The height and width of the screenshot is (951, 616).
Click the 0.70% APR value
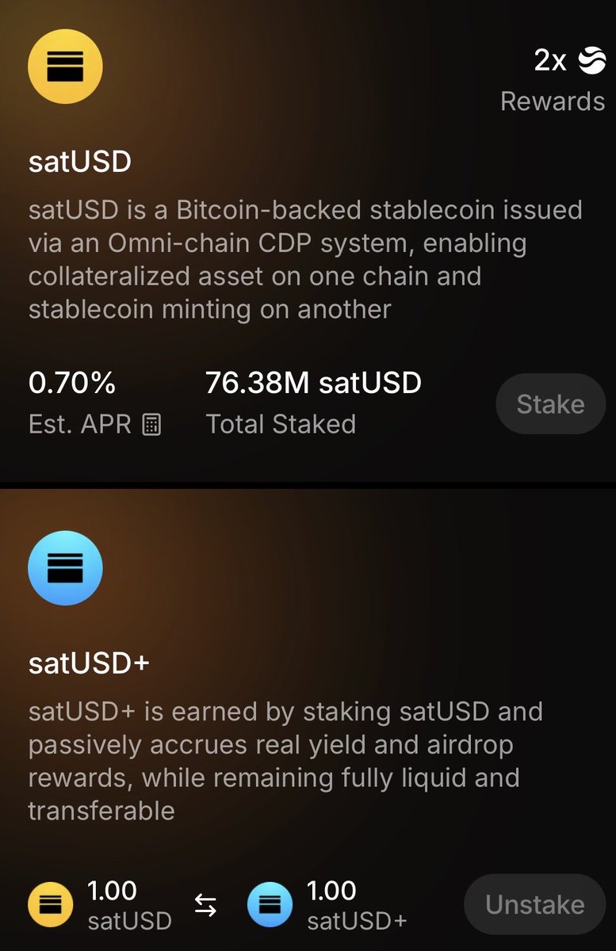click(72, 384)
